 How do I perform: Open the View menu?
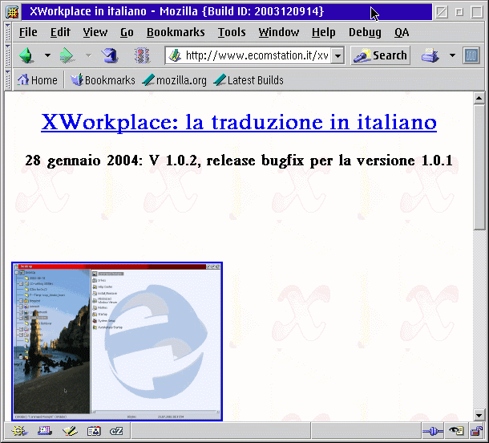95,32
